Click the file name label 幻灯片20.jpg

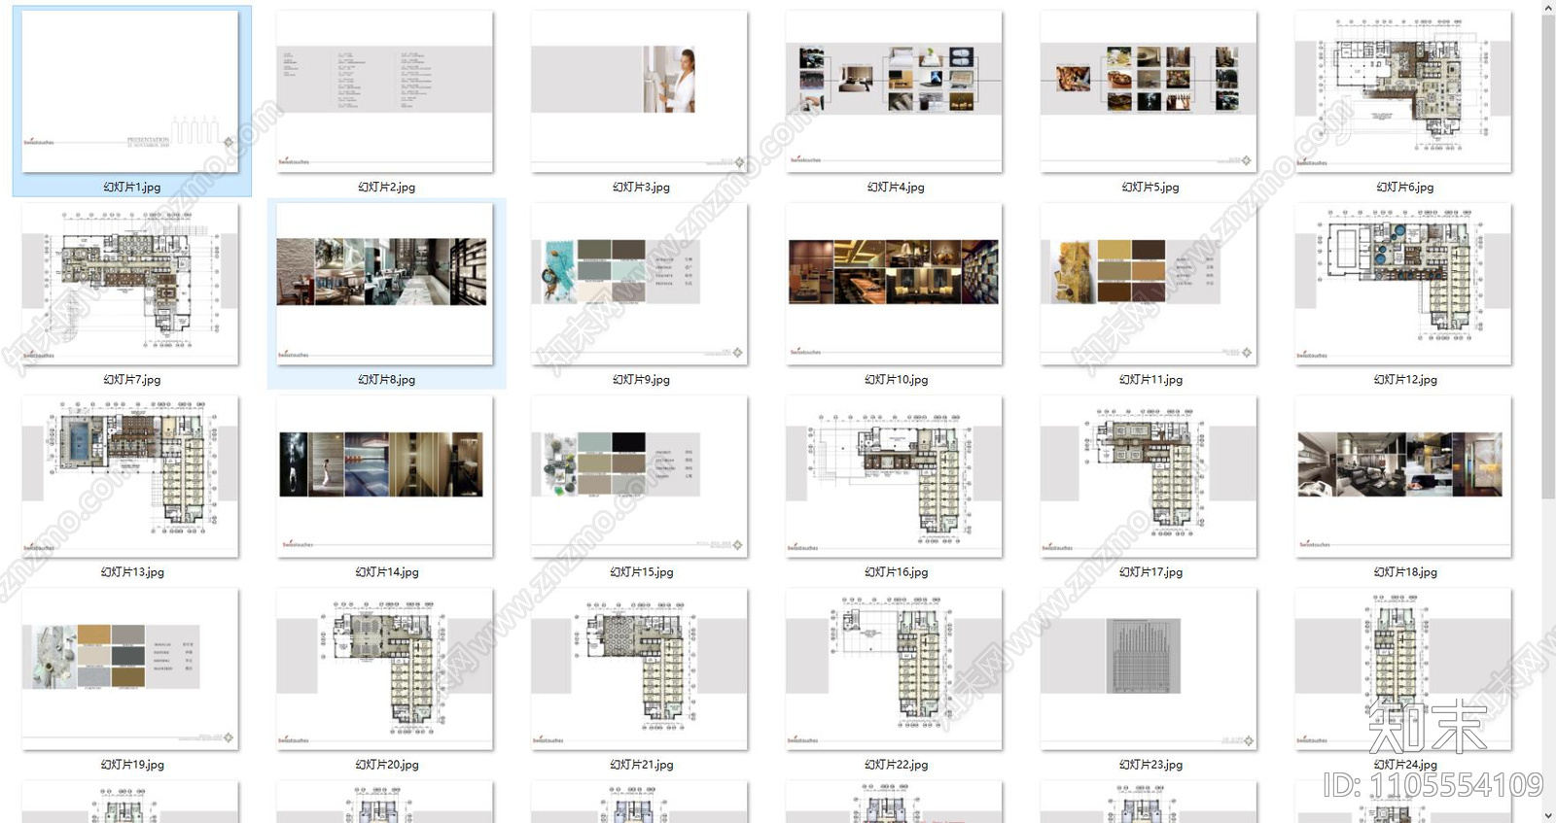387,765
